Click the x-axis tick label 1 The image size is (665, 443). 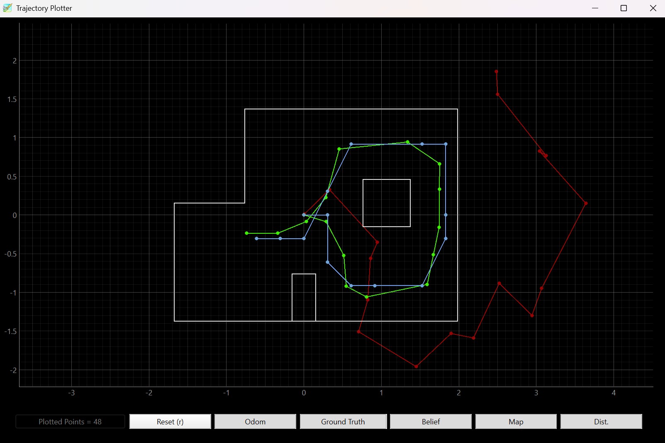(381, 393)
